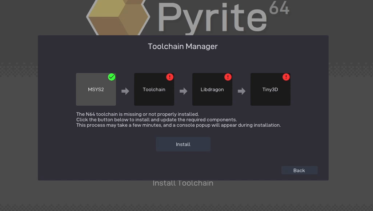373x211 pixels.
Task: Click the 64 superscript in the title
Action: tap(280, 8)
